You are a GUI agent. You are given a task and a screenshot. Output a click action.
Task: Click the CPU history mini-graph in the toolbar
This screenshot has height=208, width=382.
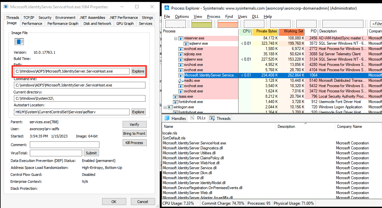click(x=175, y=24)
